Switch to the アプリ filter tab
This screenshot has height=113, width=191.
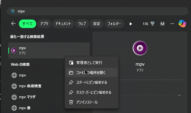pyautogui.click(x=44, y=24)
